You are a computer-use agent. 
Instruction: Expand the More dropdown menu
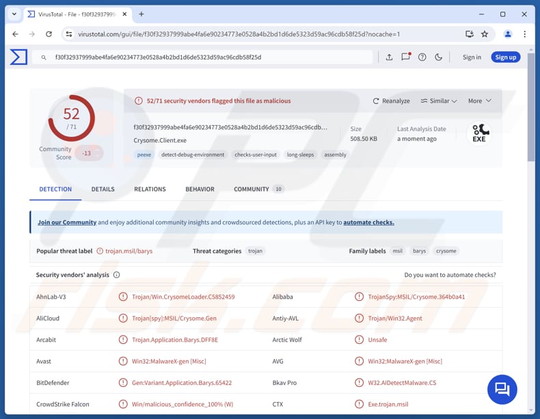coord(479,101)
